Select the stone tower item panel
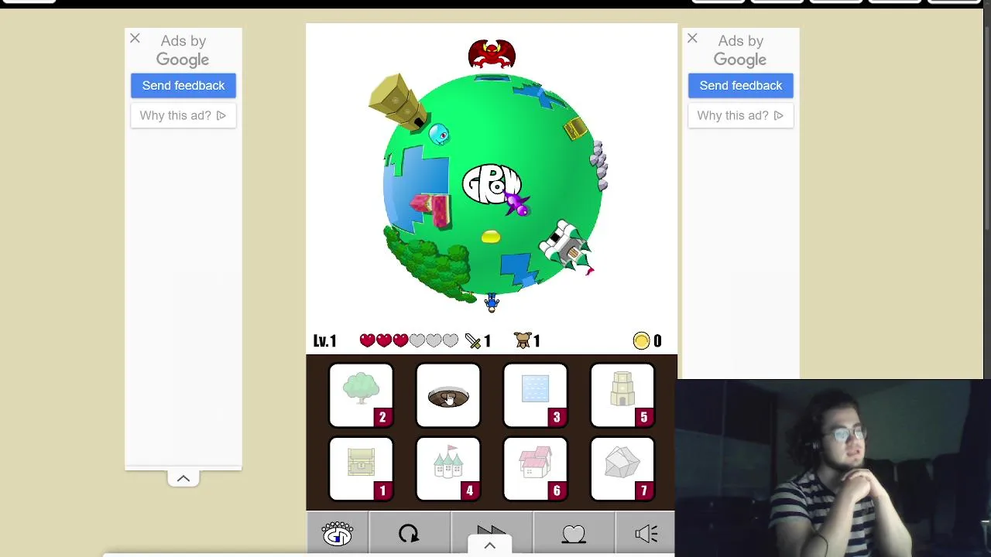 pos(622,395)
